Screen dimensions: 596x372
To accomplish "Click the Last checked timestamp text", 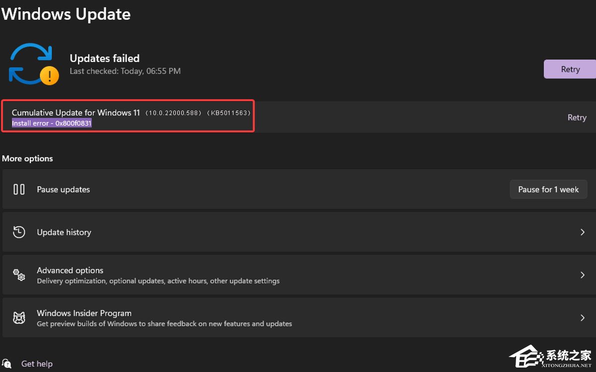I will click(125, 71).
